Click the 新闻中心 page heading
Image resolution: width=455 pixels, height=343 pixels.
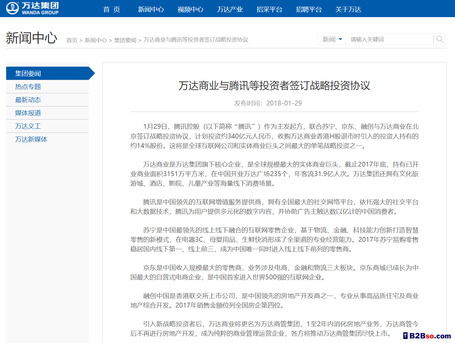click(32, 38)
